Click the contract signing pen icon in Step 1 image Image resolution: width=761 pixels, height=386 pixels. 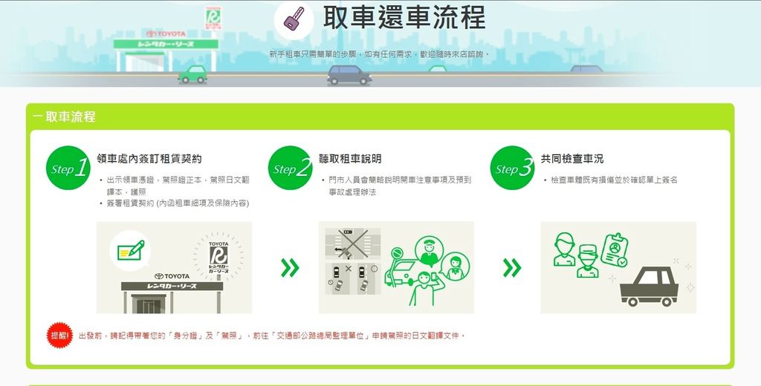130,251
